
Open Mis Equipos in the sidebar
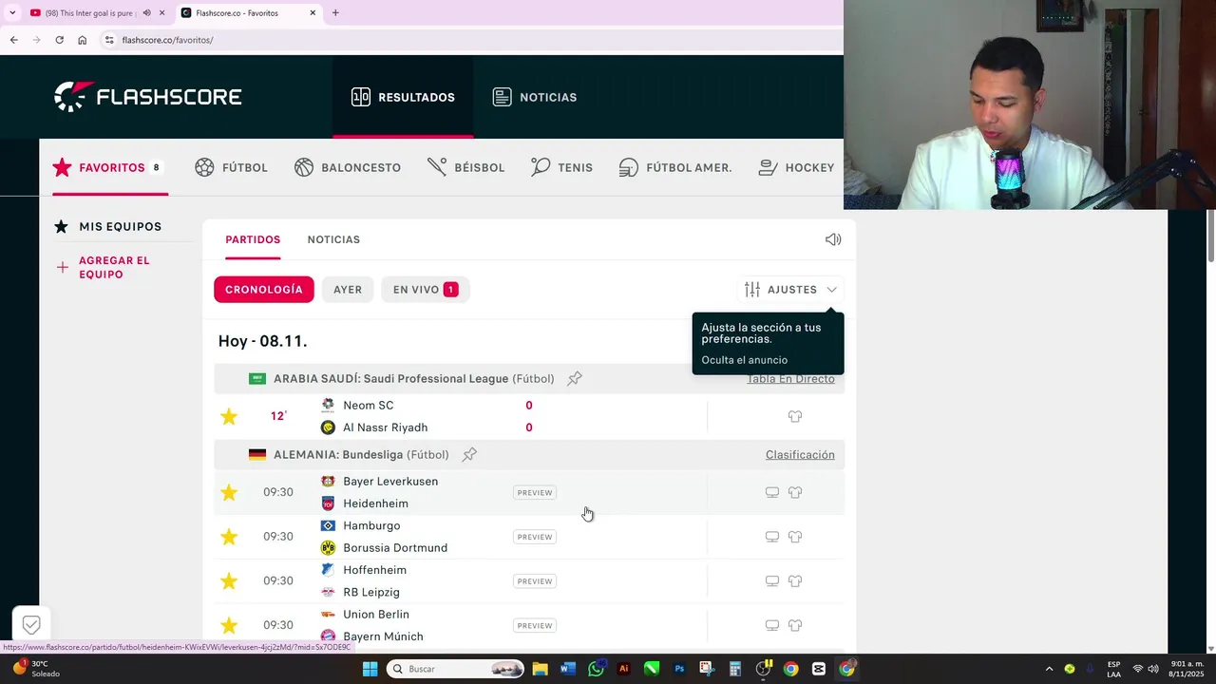point(107,226)
